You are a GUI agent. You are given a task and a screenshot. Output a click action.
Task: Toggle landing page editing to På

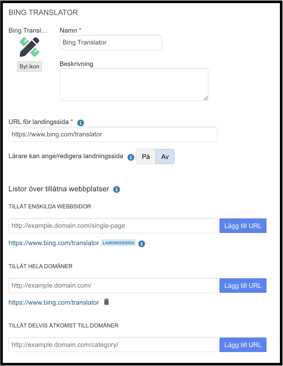coord(146,157)
